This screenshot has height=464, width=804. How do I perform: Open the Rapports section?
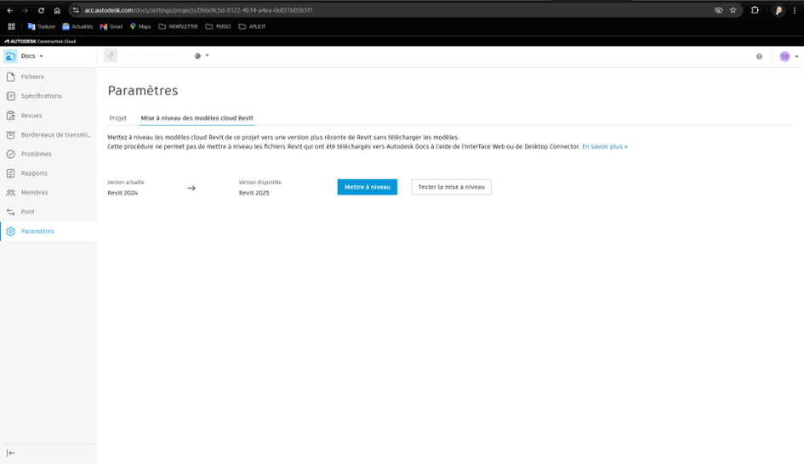click(x=34, y=173)
